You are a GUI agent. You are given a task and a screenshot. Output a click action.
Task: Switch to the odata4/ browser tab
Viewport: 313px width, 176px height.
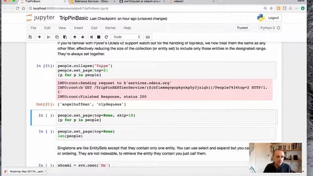click(192, 1)
